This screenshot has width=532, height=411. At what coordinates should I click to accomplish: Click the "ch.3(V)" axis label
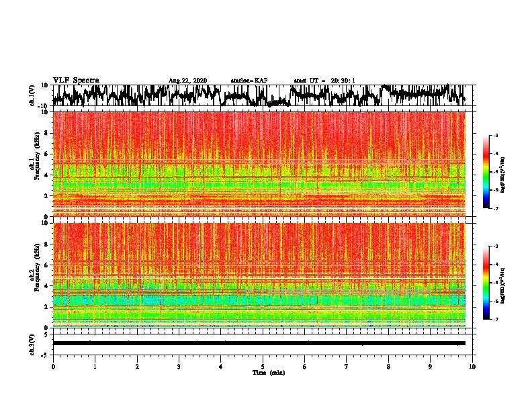pyautogui.click(x=32, y=345)
